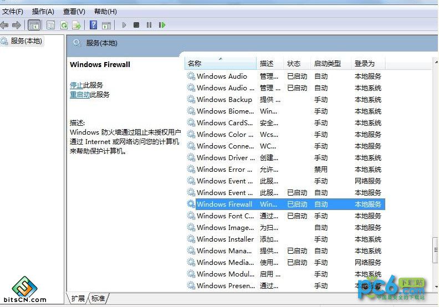
Task: Click gear icon of Windows Media... row
Action: (191, 263)
